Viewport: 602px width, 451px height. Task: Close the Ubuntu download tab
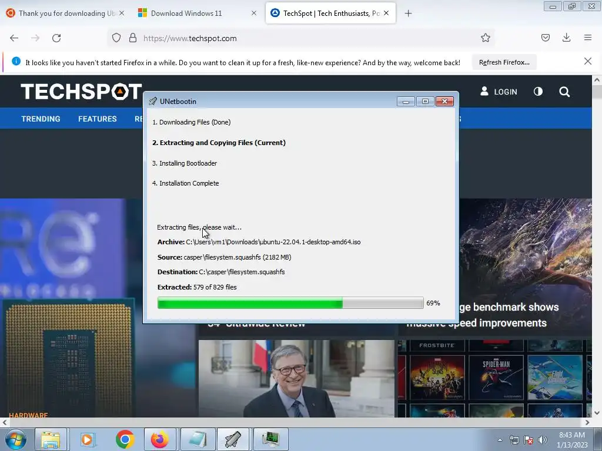point(122,13)
